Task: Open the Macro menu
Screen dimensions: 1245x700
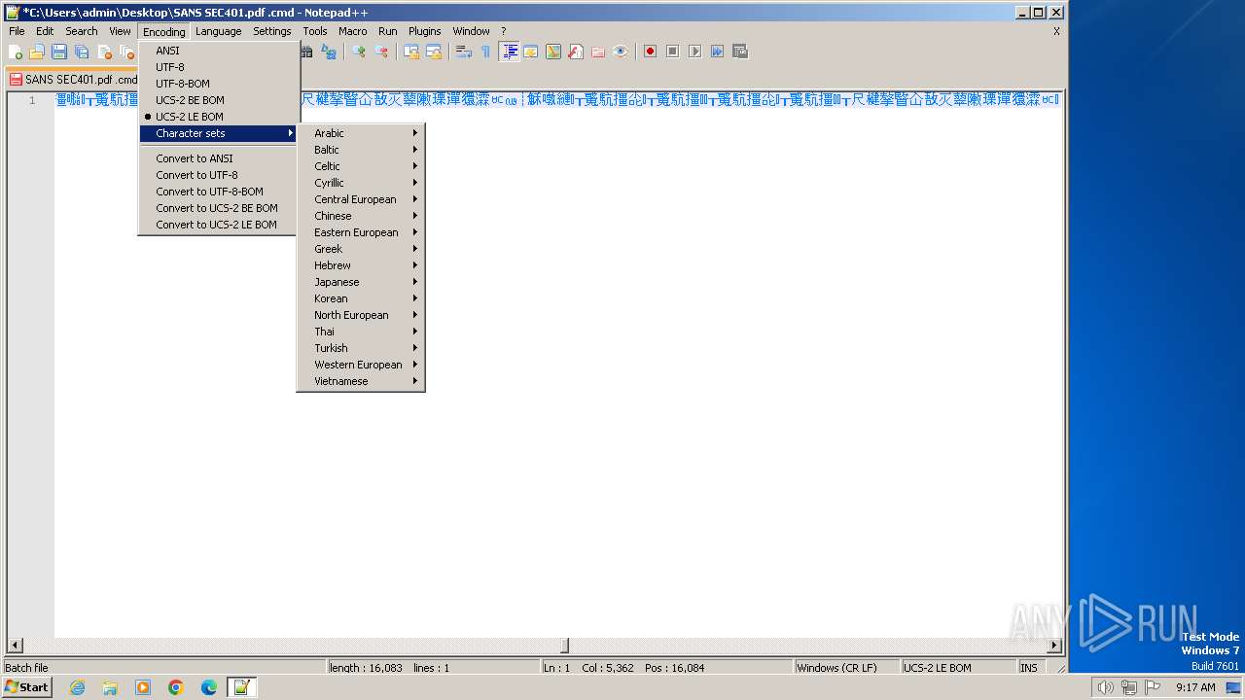Action: pos(352,31)
